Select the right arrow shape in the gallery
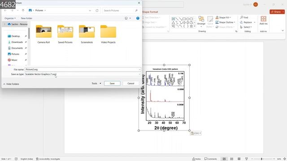The height and width of the screenshot is (161, 287). [184, 22]
